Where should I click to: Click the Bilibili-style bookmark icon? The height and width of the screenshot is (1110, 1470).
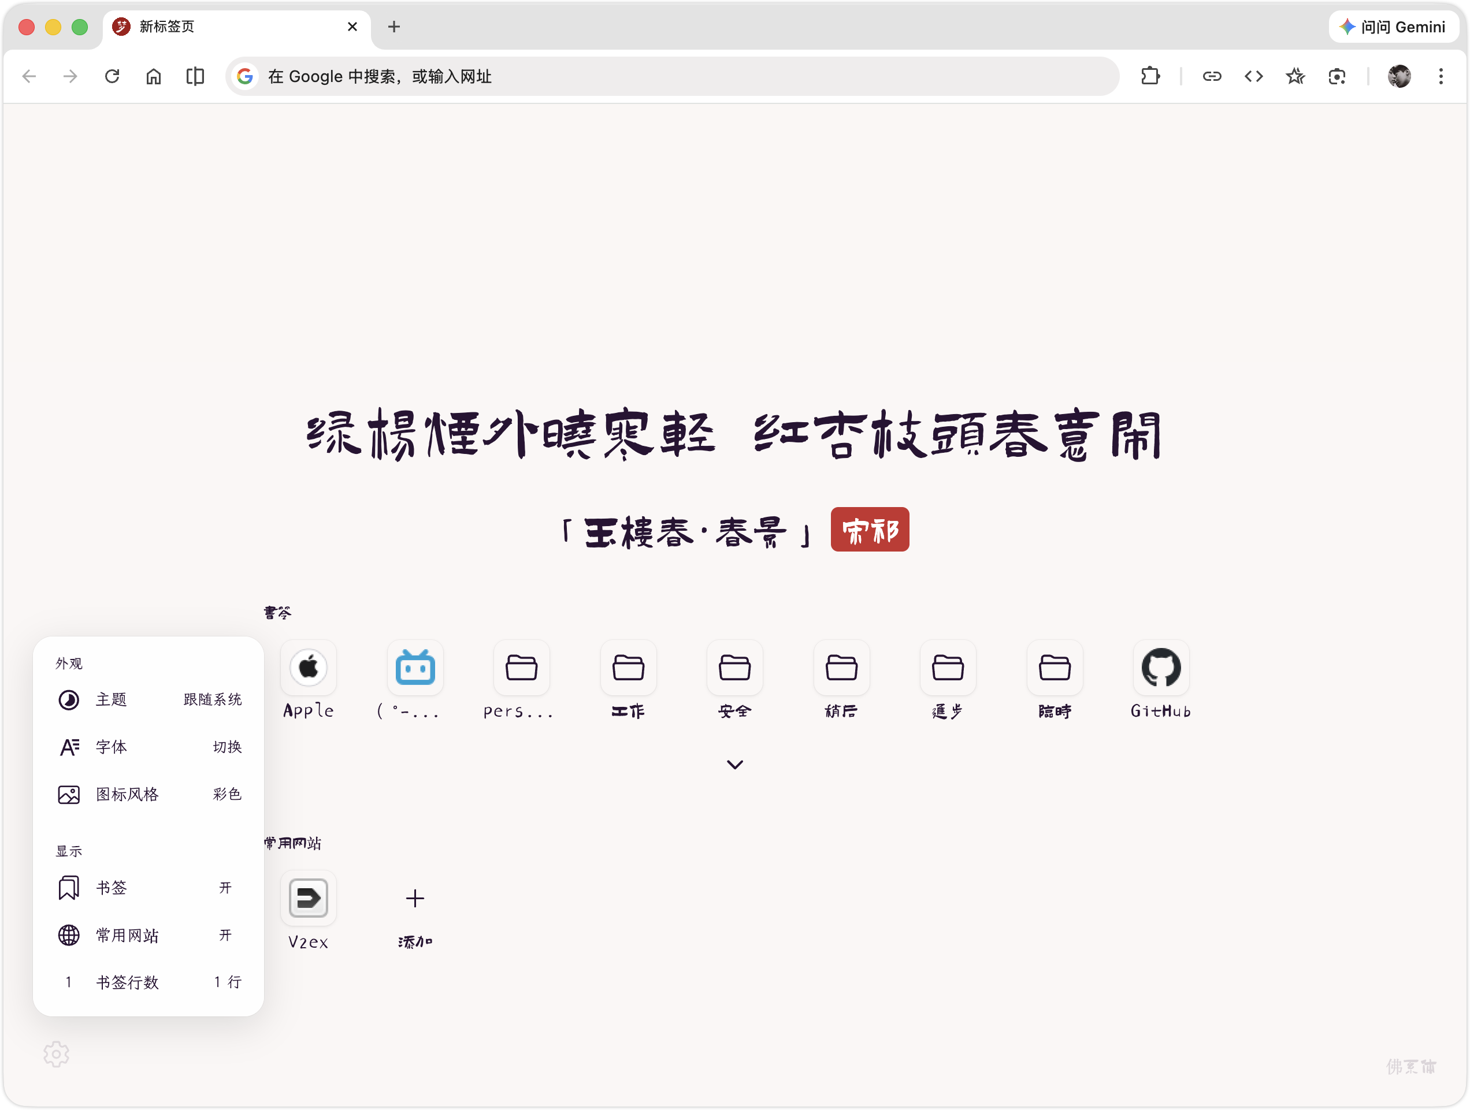click(415, 668)
